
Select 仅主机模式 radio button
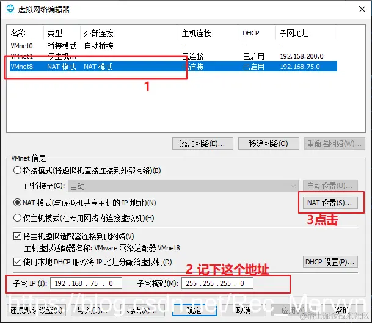(x=17, y=218)
